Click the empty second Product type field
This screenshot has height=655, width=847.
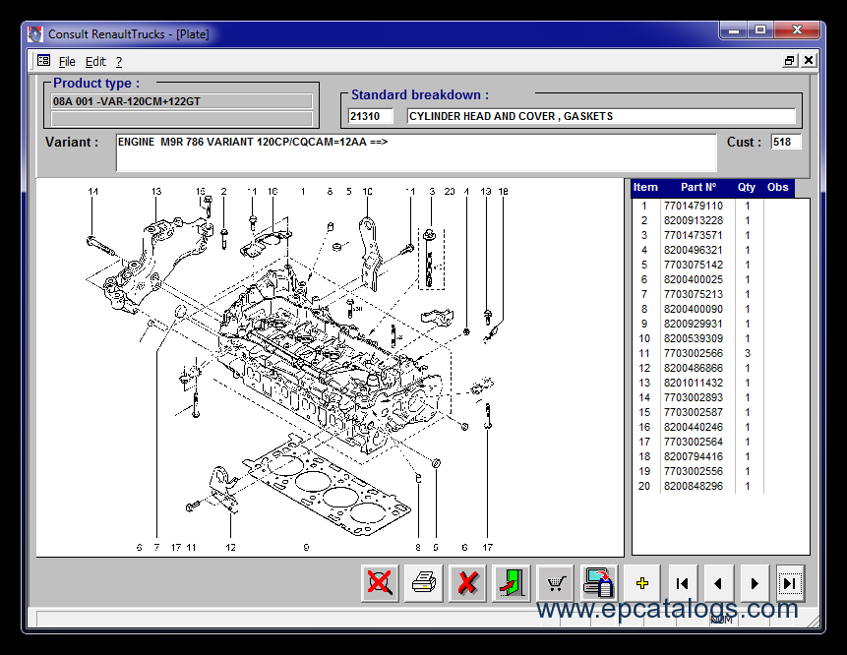tap(182, 118)
